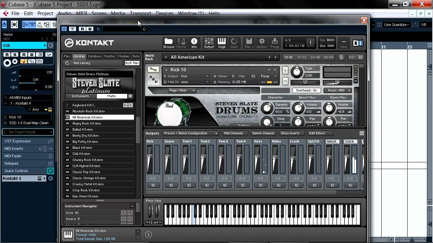Toggle the Kontakt Output section
Image resolution: width=433 pixels, height=243 pixels.
(x=209, y=43)
